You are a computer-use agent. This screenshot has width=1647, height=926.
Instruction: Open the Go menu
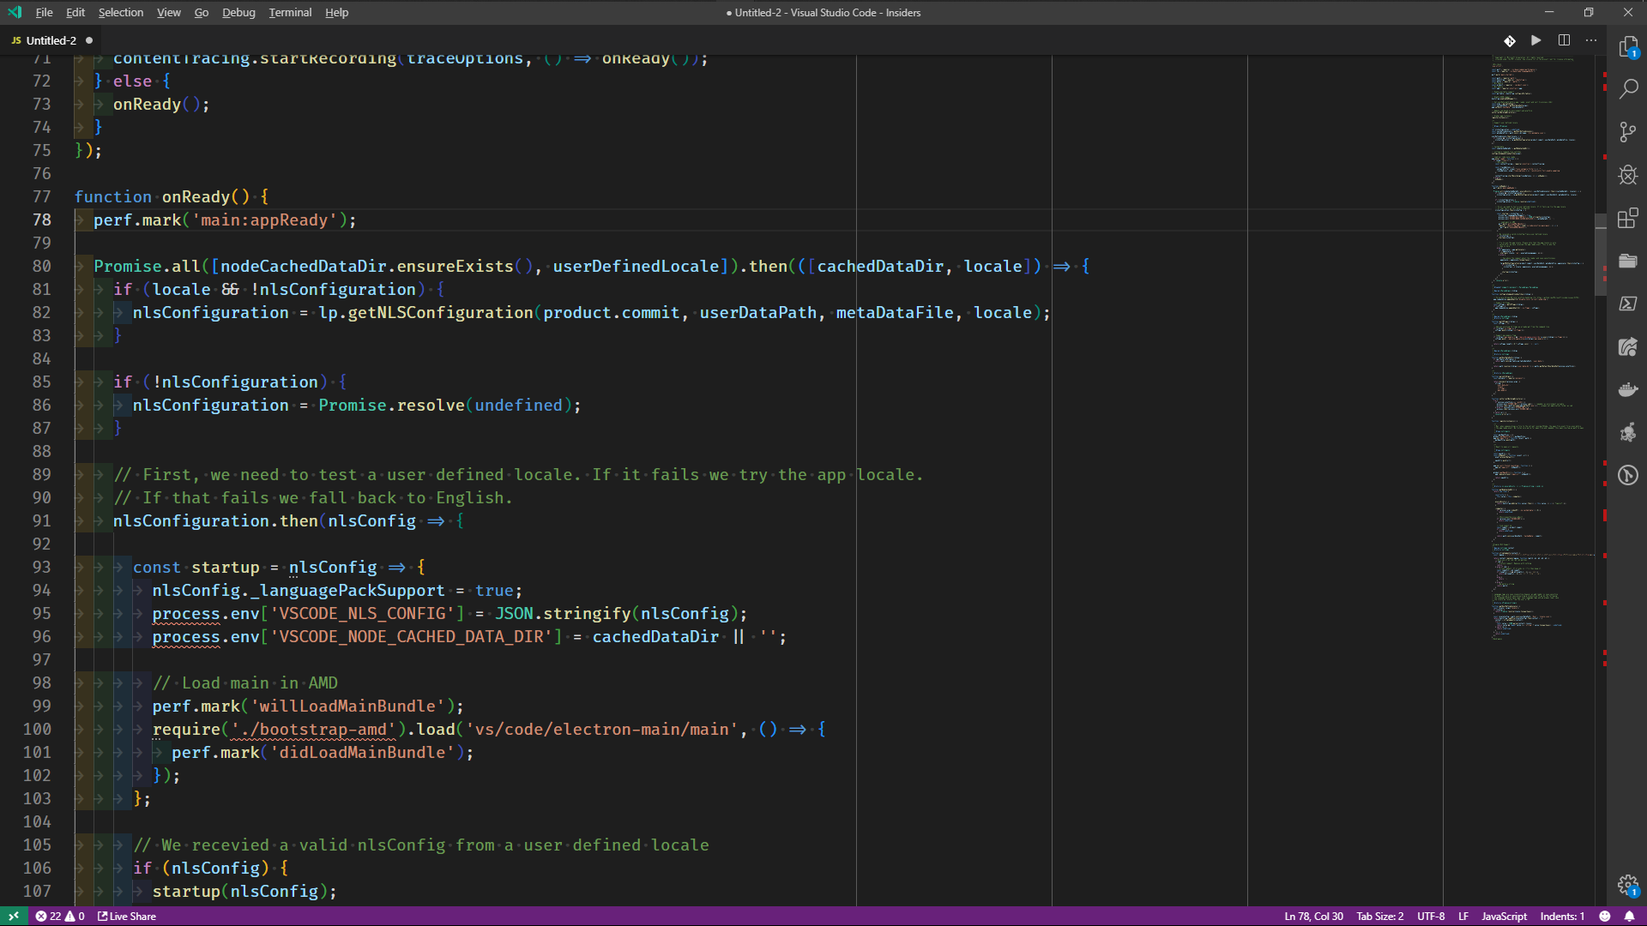[x=202, y=12]
